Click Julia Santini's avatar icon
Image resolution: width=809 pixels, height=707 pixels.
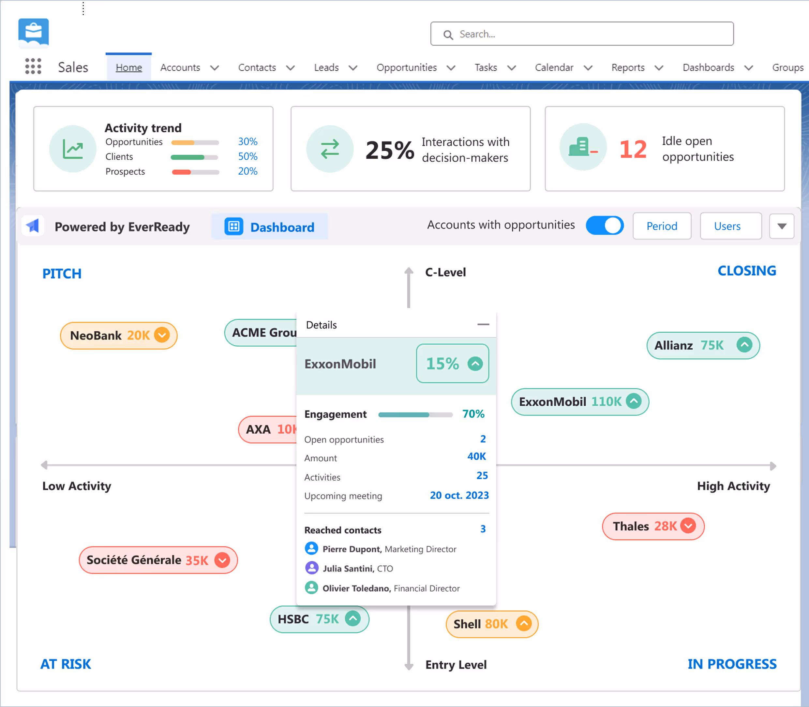point(311,568)
